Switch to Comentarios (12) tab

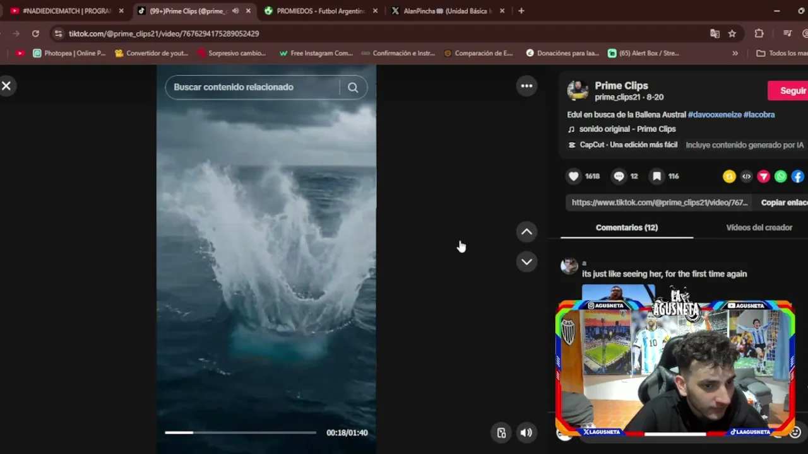point(627,228)
